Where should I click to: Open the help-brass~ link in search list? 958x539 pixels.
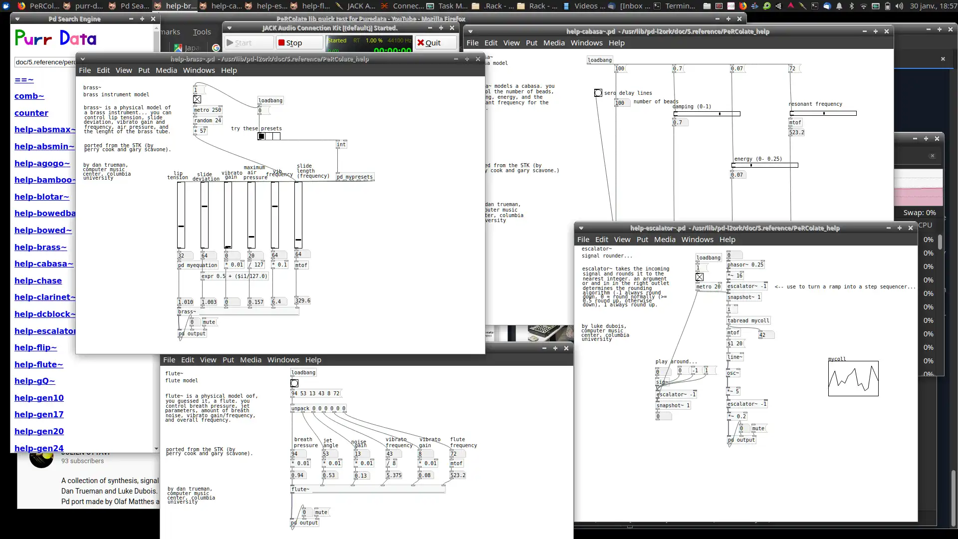[x=40, y=247]
